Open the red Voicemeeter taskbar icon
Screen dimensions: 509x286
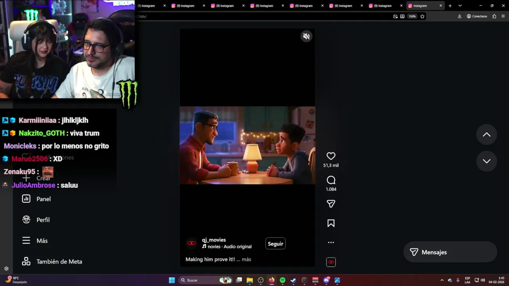pyautogui.click(x=315, y=280)
